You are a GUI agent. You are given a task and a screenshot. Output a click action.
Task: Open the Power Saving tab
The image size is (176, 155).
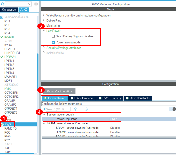coord(55,98)
